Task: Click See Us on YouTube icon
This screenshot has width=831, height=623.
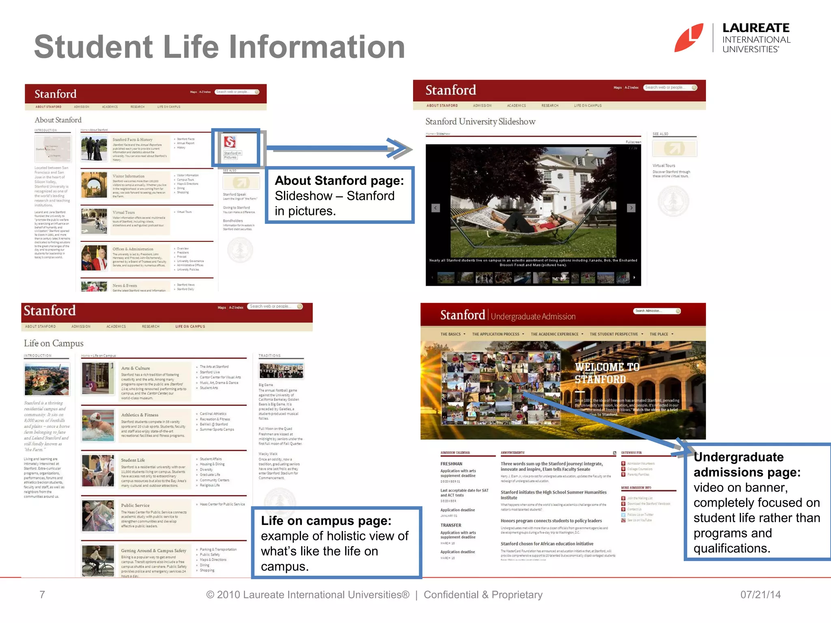Action: pos(623,520)
